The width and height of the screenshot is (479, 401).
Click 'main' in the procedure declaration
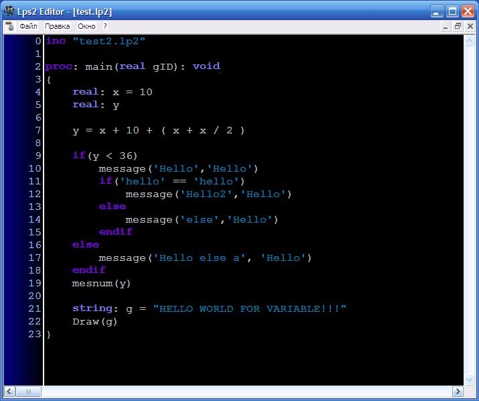coord(98,66)
